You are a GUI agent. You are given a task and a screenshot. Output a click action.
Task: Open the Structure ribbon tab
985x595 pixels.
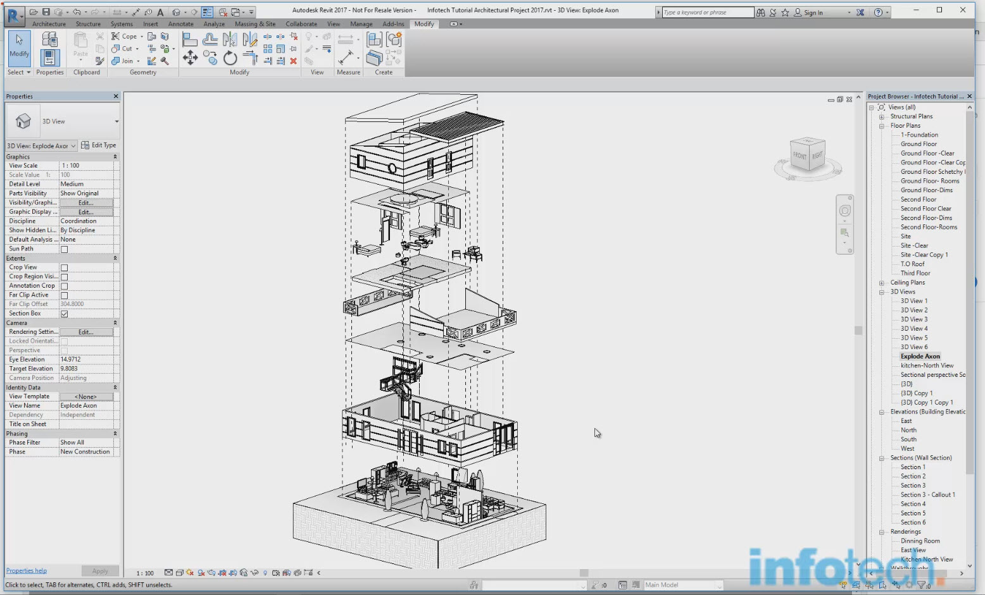[88, 24]
